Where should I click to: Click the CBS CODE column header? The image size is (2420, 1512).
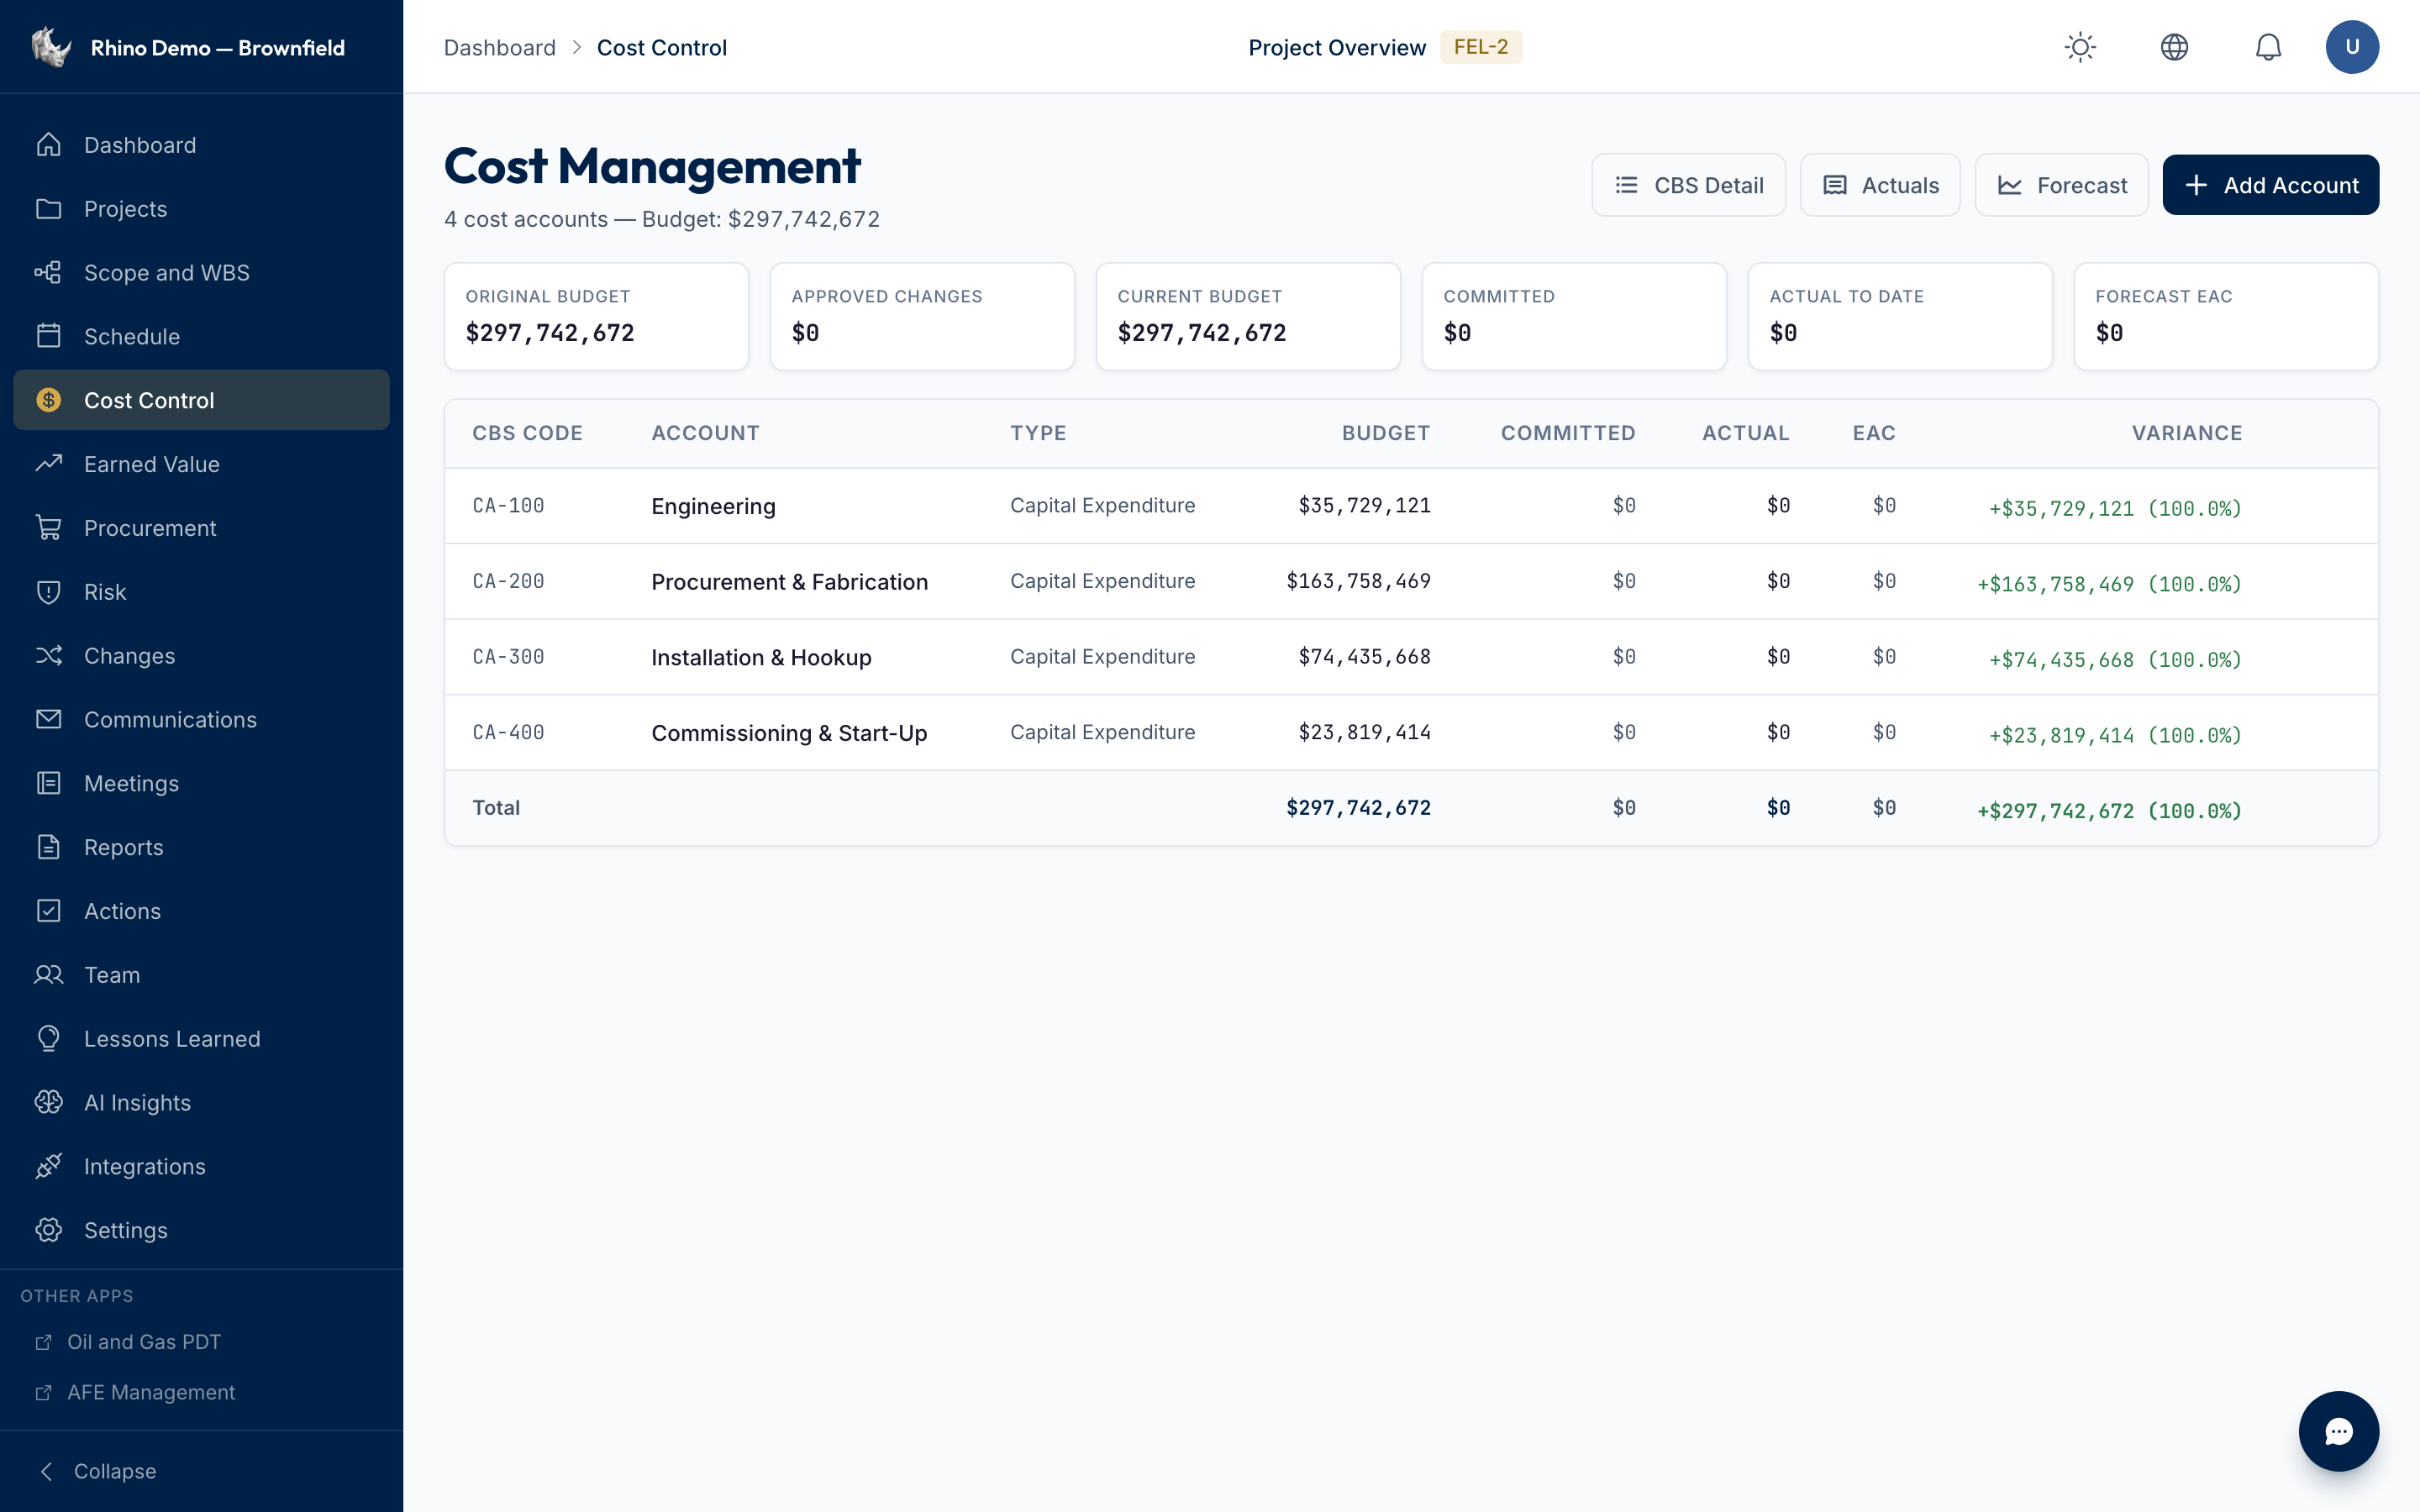click(527, 433)
